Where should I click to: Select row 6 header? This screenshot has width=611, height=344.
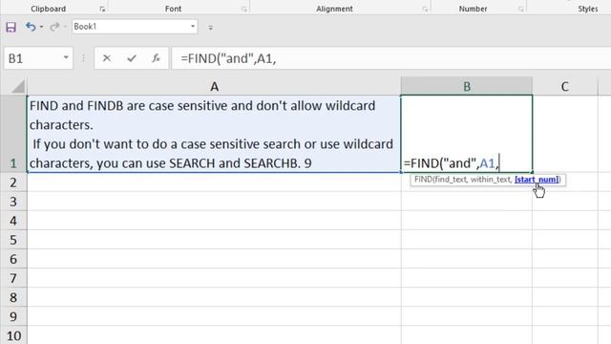click(x=13, y=259)
